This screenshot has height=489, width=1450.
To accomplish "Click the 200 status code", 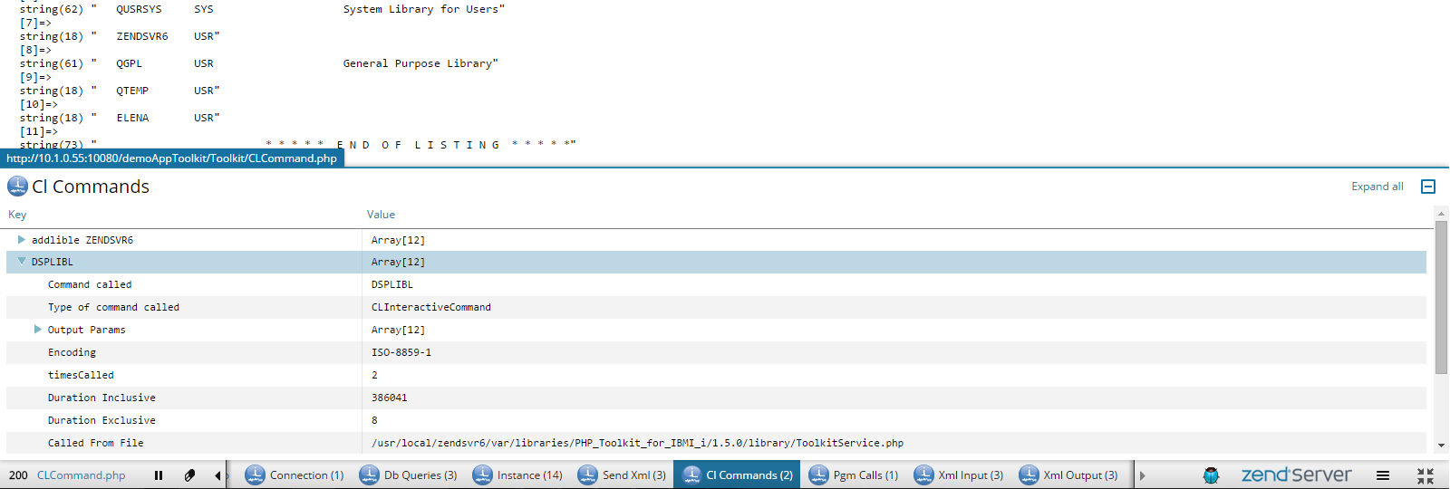I will coord(18,475).
